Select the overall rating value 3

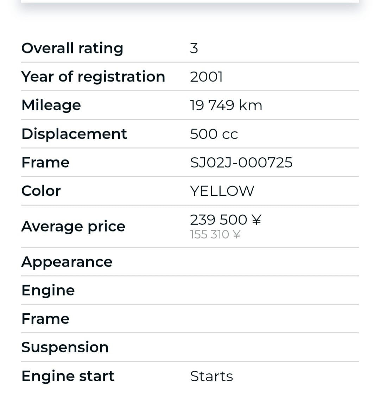pyautogui.click(x=194, y=48)
